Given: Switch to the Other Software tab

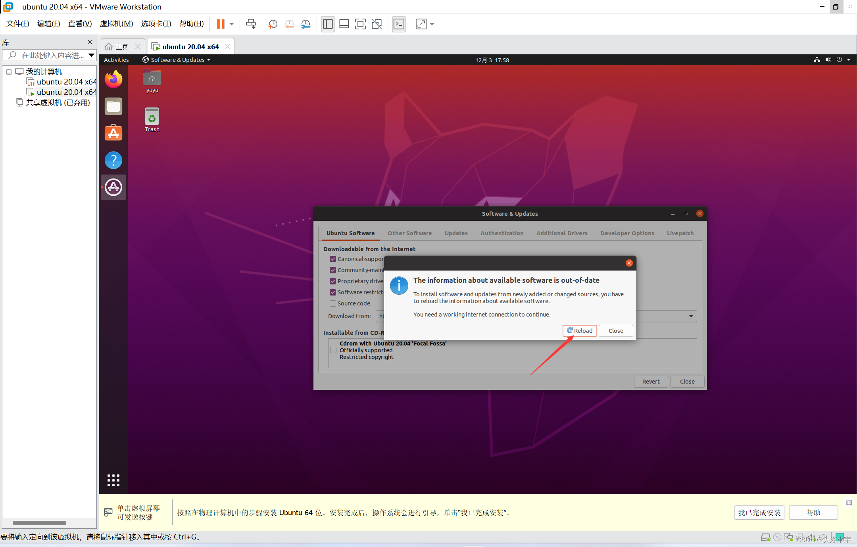Looking at the screenshot, I should click(410, 232).
